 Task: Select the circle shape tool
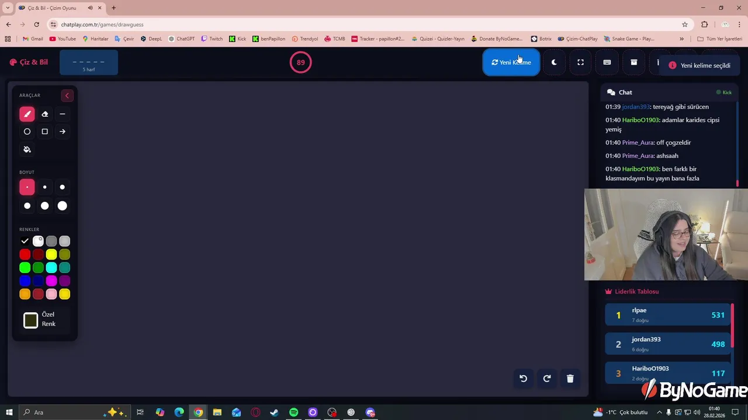(x=27, y=132)
